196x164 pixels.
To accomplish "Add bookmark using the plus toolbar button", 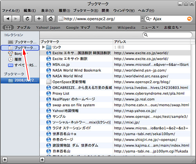I will tap(39, 19).
